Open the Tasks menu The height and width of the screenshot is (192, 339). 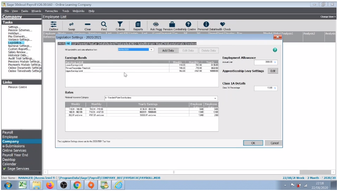click(x=25, y=11)
